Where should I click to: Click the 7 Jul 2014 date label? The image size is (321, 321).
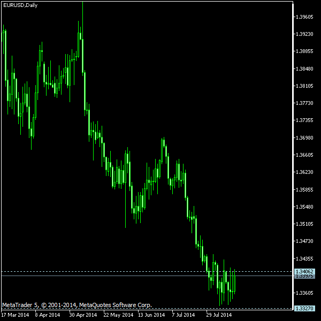pos(183,315)
